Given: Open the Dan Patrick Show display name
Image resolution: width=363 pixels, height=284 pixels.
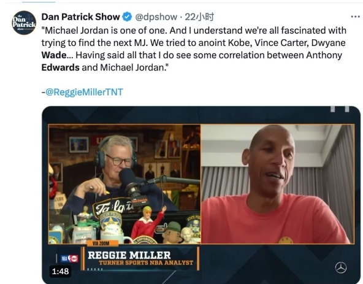Looking at the screenshot, I should 80,17.
